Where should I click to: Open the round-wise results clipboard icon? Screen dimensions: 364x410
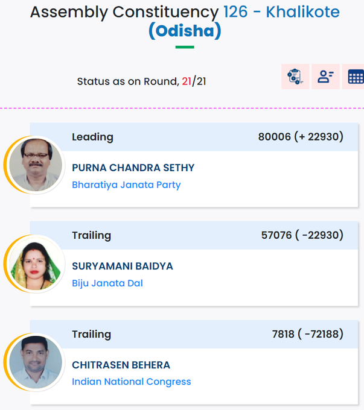295,77
